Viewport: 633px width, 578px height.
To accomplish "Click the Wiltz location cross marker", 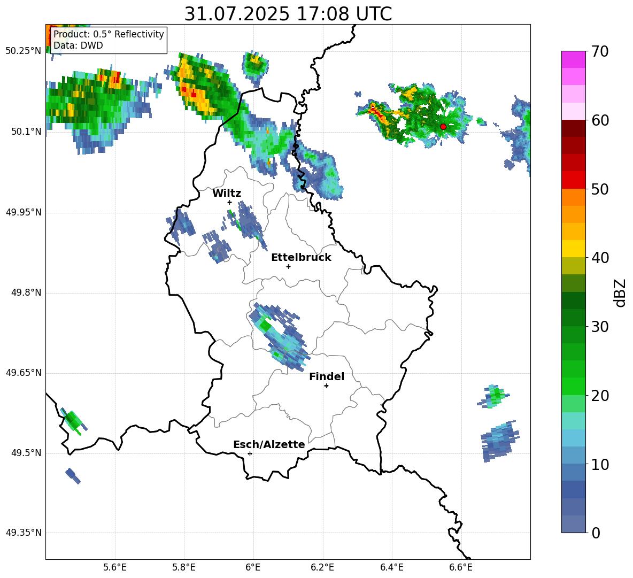I will (x=230, y=202).
